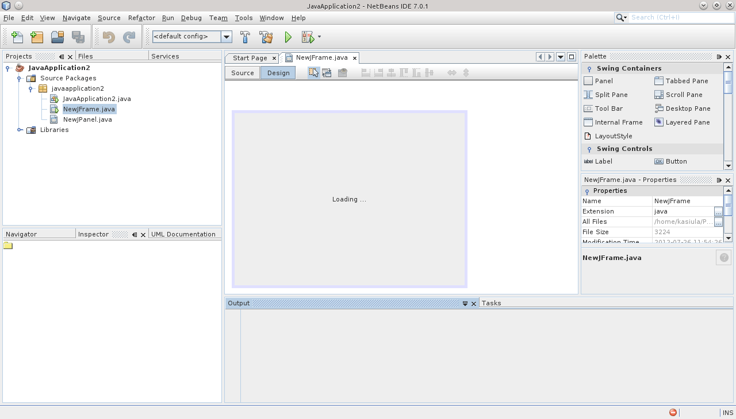Screen dimensions: 736x419
Task: Build the project with the hammer icon
Action: click(245, 37)
